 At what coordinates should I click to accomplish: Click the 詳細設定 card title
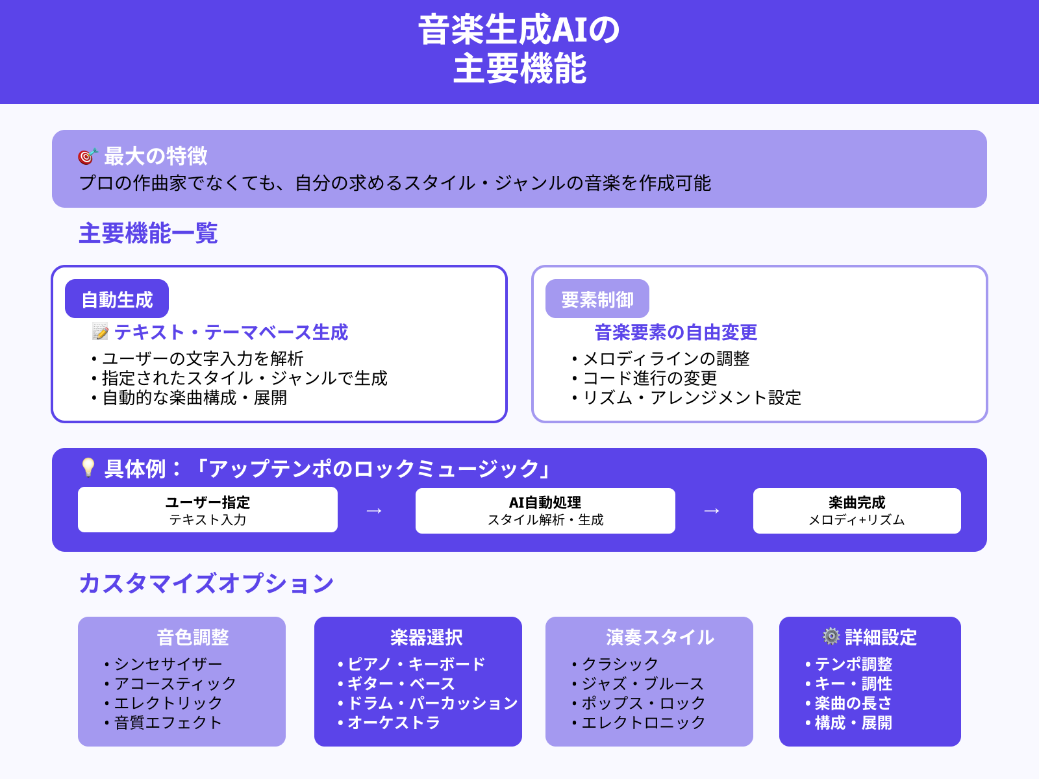pyautogui.click(x=881, y=637)
